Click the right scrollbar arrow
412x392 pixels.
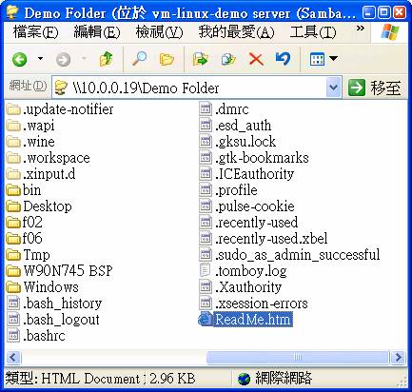tap(398, 358)
